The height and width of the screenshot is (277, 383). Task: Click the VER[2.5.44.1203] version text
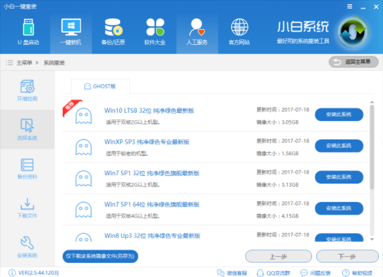click(39, 273)
